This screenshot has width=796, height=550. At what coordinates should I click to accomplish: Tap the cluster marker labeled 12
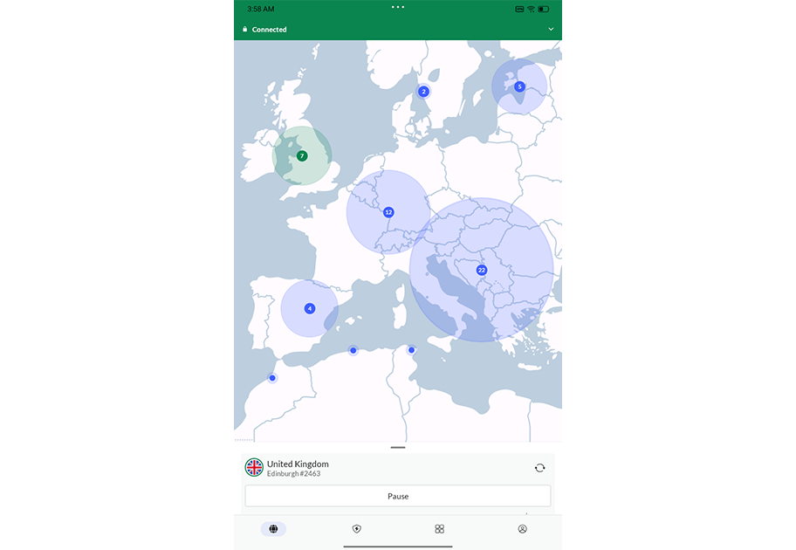388,212
